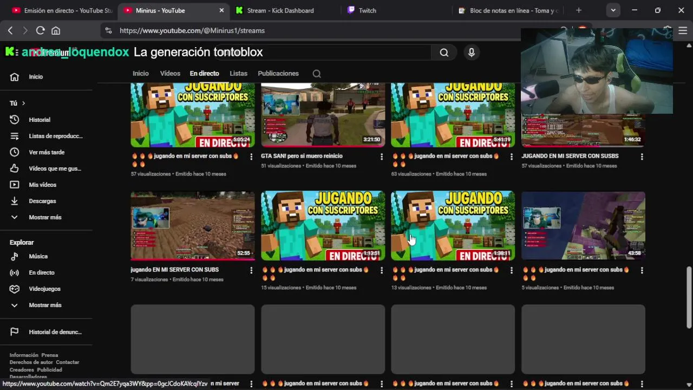Open Listas de reproducción sidebar item
This screenshot has height=390, width=693.
click(x=46, y=136)
